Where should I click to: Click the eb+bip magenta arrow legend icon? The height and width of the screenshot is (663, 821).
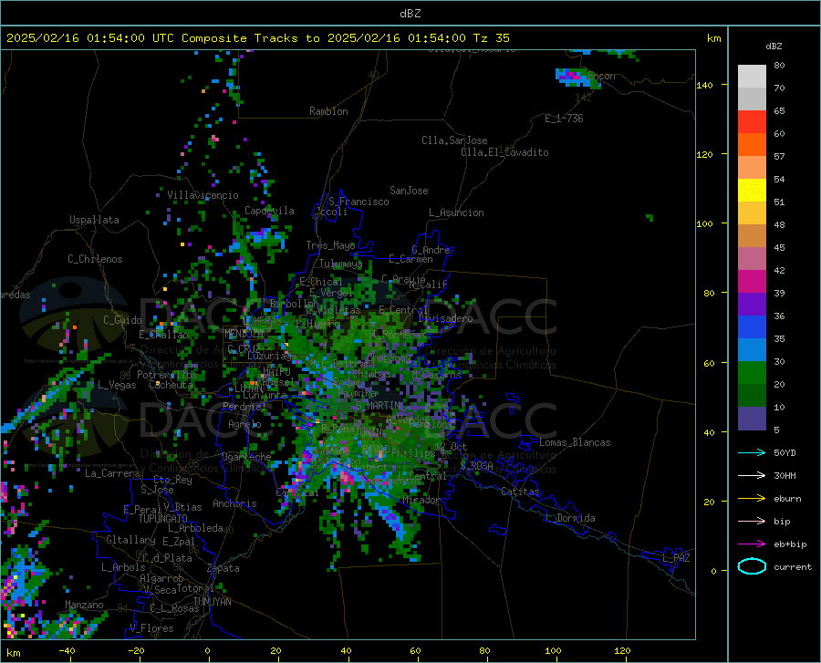tap(752, 544)
